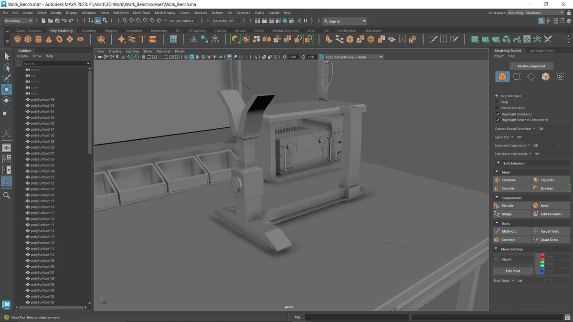Activate the Scale tool in toolbox
Screen dimensions: 573x322
point(7,112)
